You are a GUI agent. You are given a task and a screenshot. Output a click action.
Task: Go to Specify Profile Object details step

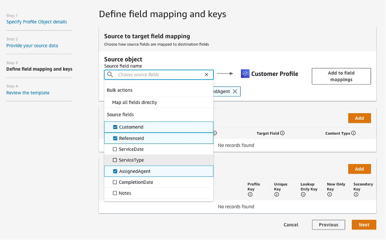36,22
